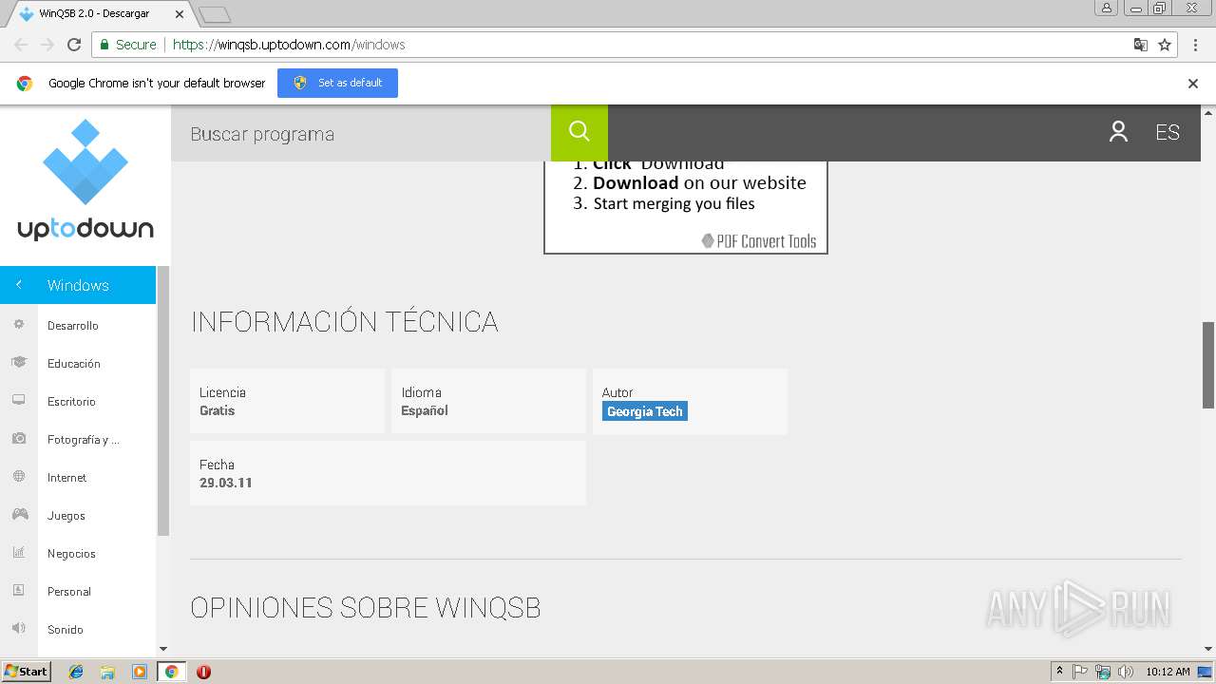
Task: Open the Chrome menu button
Action: (1193, 45)
